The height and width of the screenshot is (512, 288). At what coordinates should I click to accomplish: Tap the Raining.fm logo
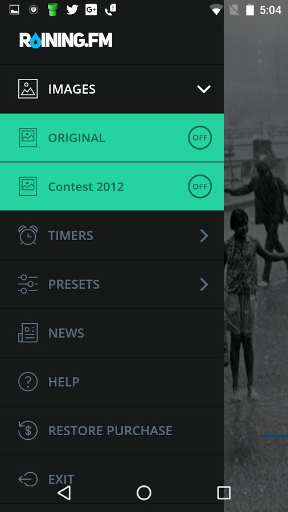pyautogui.click(x=65, y=40)
